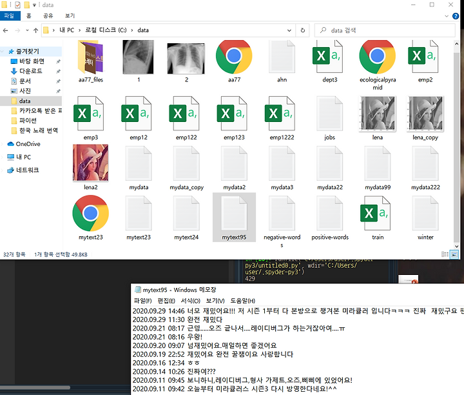
Task: Select the negative-words text file
Action: point(282,221)
